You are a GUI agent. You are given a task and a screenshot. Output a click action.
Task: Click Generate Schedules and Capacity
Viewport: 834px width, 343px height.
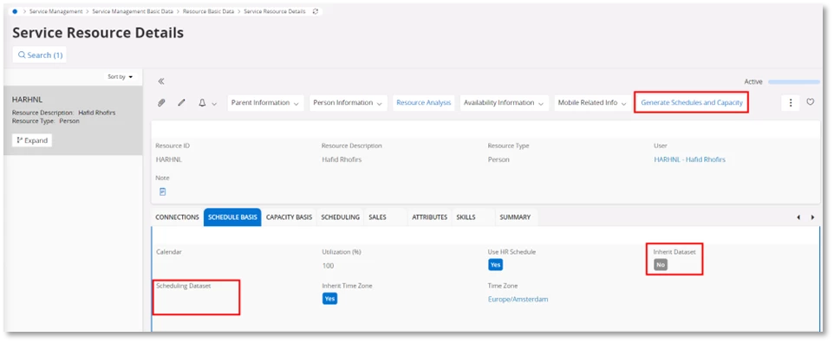point(692,102)
